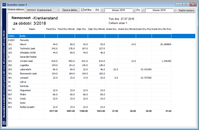
Task: Step the 'Do' month back with left arrow
Action: coord(143,10)
